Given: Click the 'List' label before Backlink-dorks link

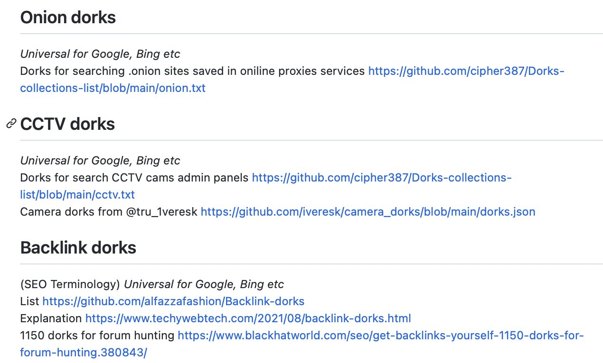Looking at the screenshot, I should (29, 301).
